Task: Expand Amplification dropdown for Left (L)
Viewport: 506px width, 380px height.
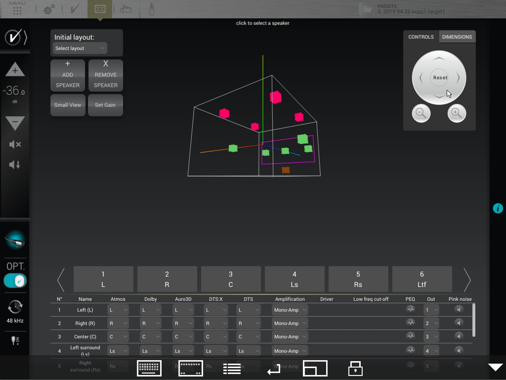Action: pos(290,310)
